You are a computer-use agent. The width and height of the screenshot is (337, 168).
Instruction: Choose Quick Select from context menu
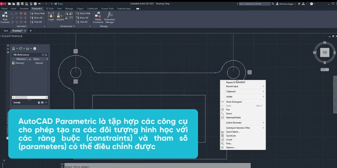tap(243, 132)
